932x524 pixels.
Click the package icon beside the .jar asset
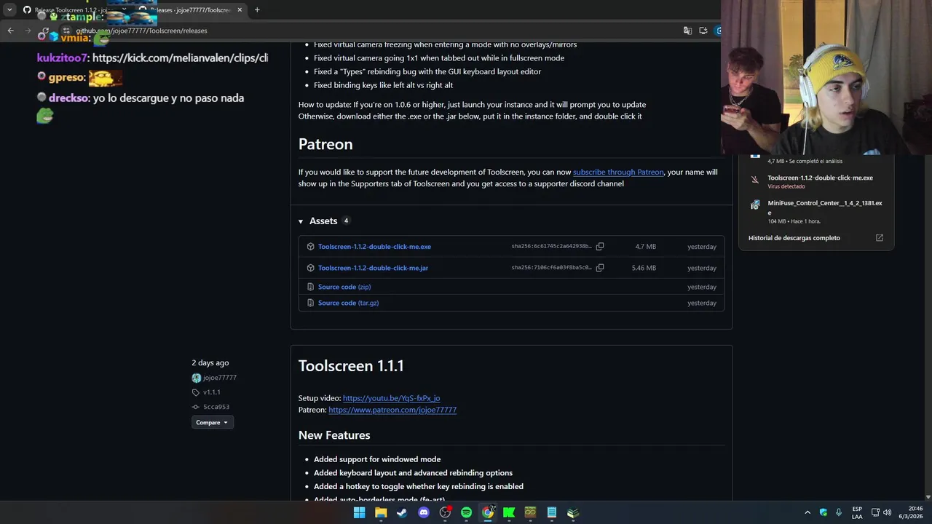[310, 268]
